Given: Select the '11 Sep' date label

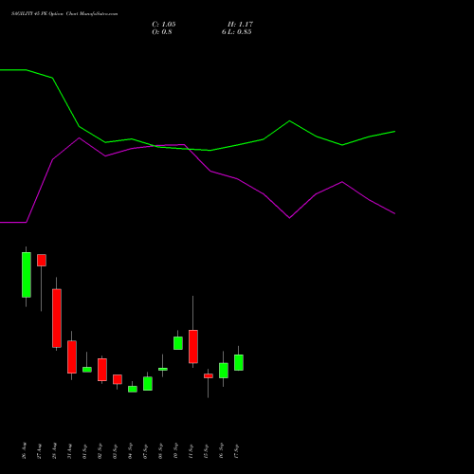Looking at the screenshot, I should [x=191, y=450].
